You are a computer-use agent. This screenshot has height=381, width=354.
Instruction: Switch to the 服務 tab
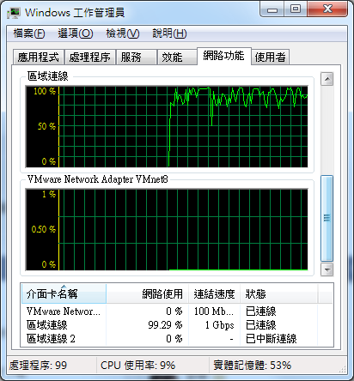click(137, 57)
